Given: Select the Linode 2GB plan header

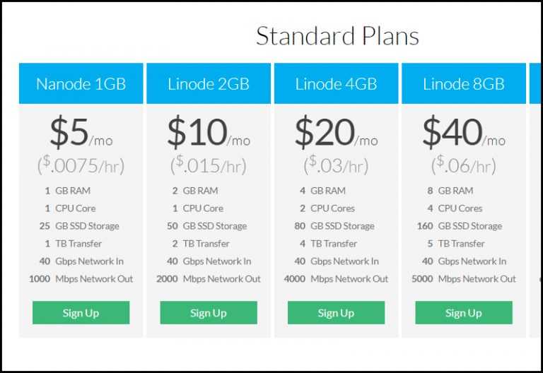Looking at the screenshot, I should tap(209, 83).
